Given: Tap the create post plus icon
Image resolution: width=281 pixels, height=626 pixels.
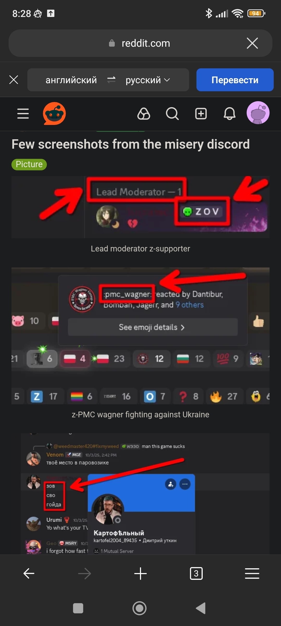Looking at the screenshot, I should [201, 114].
